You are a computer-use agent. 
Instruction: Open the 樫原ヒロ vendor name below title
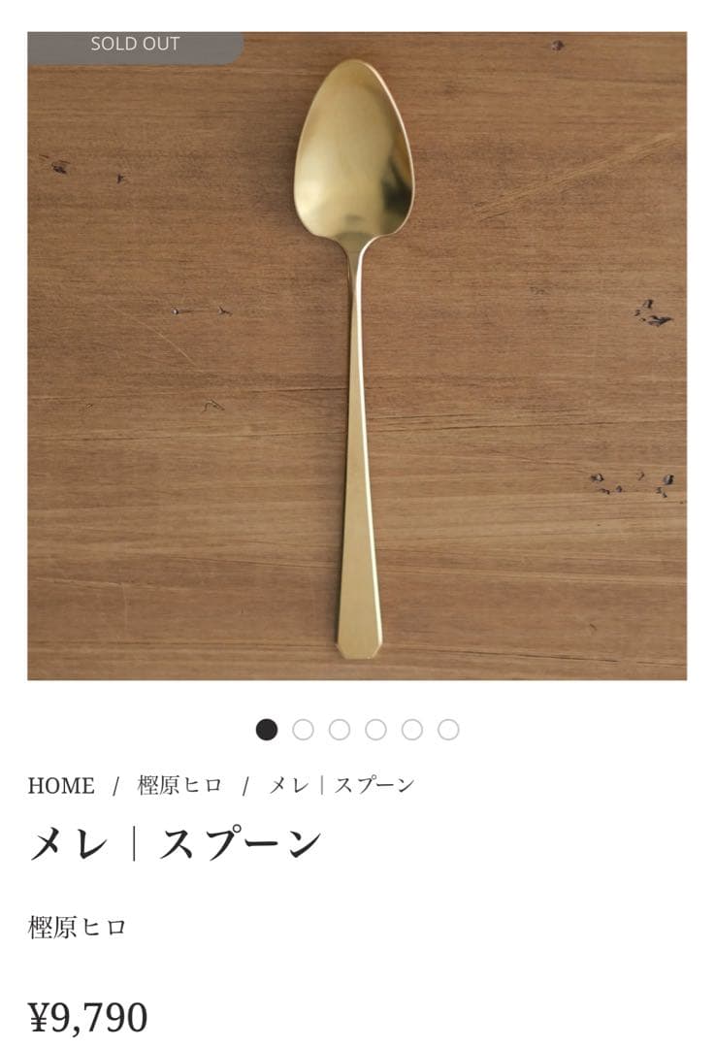click(77, 927)
